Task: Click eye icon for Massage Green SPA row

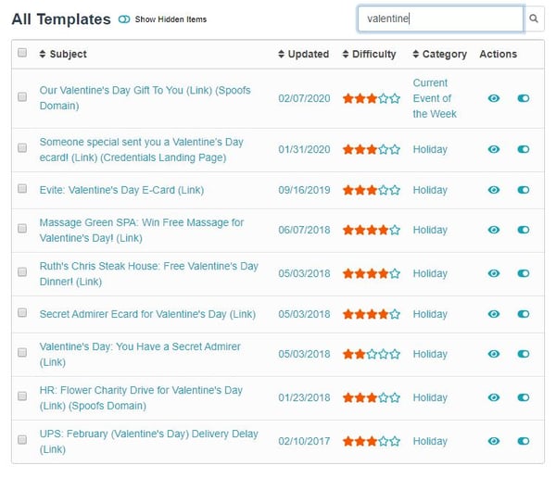Action: tap(494, 230)
